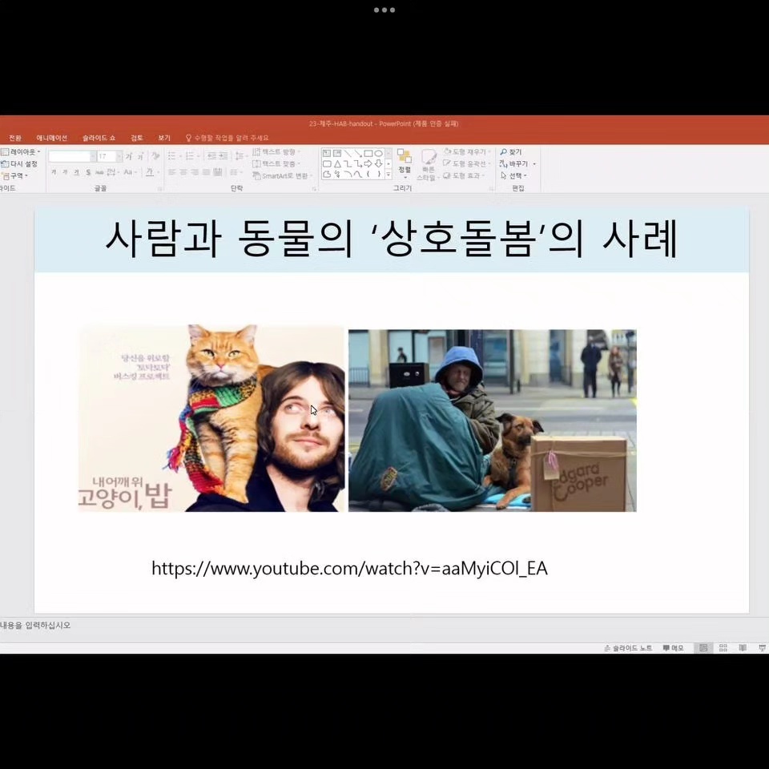Open the font color picker (가)
769x769 pixels.
151,172
